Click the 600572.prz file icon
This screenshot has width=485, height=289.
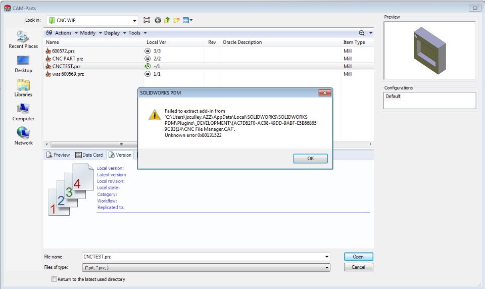48,51
